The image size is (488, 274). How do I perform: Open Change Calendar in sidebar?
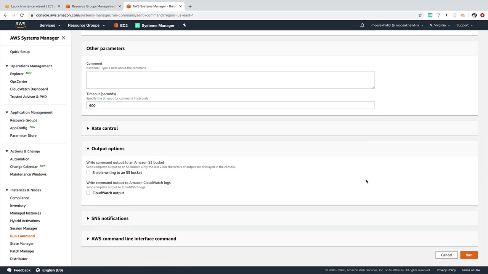coord(24,167)
